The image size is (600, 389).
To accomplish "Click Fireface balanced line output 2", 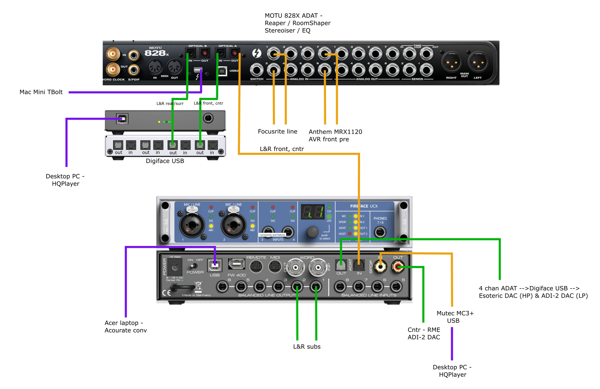I will click(x=297, y=287).
